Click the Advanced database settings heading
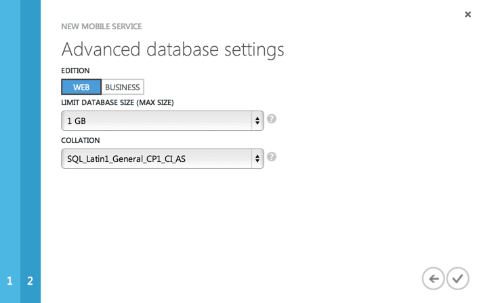The height and width of the screenshot is (303, 481). pos(173,49)
